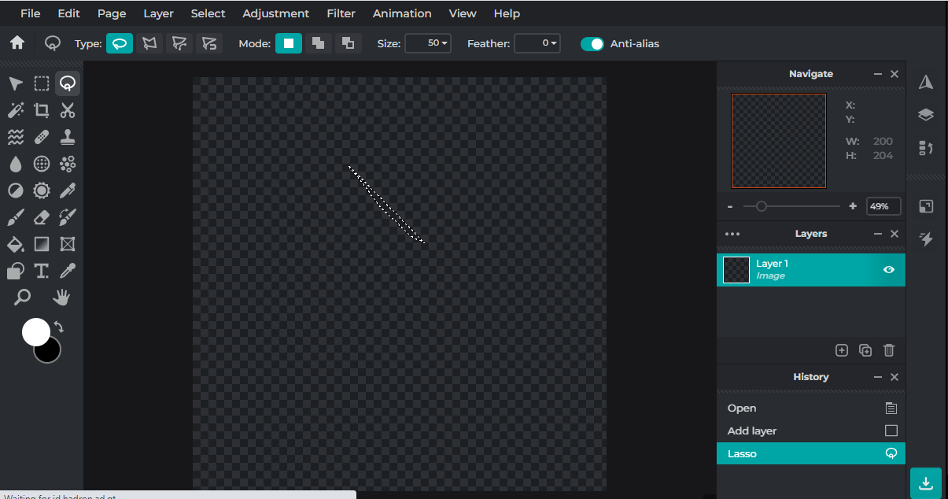The width and height of the screenshot is (948, 499).
Task: Open the Edit menu
Action: pyautogui.click(x=68, y=13)
